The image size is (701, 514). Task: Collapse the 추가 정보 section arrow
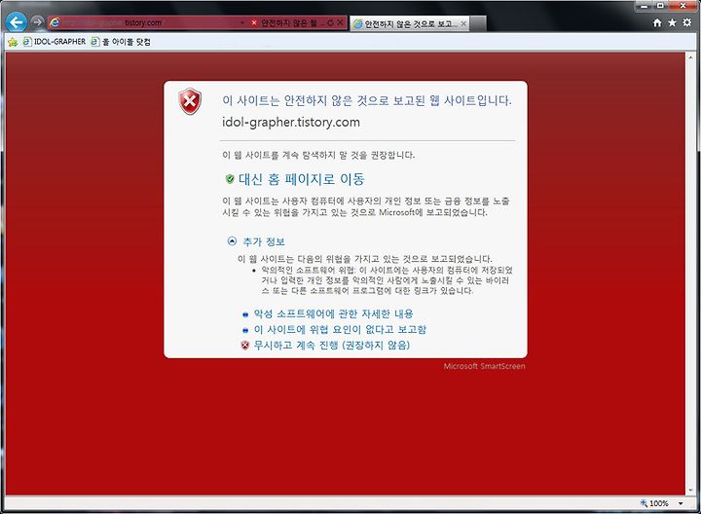click(232, 241)
